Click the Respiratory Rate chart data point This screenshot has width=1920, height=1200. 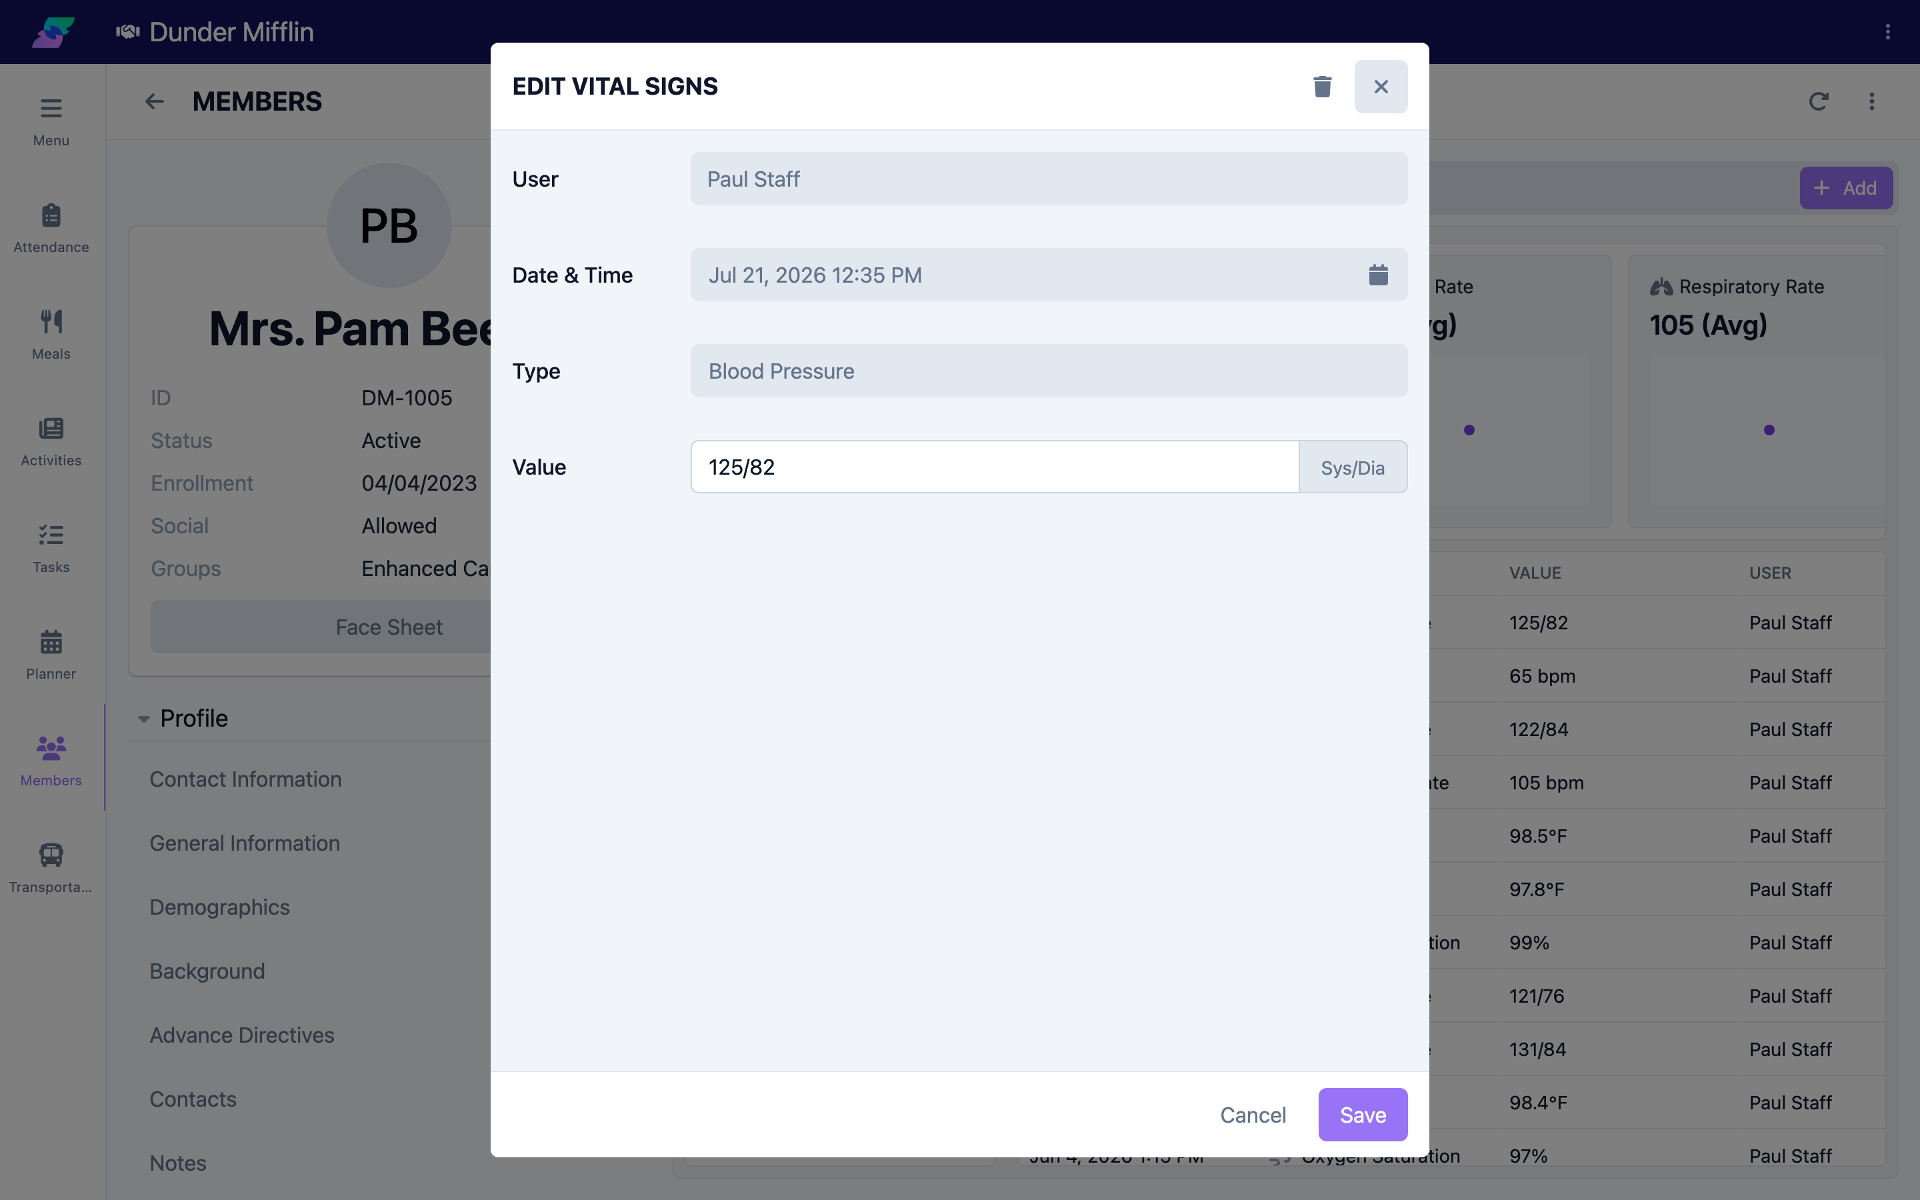click(1769, 430)
